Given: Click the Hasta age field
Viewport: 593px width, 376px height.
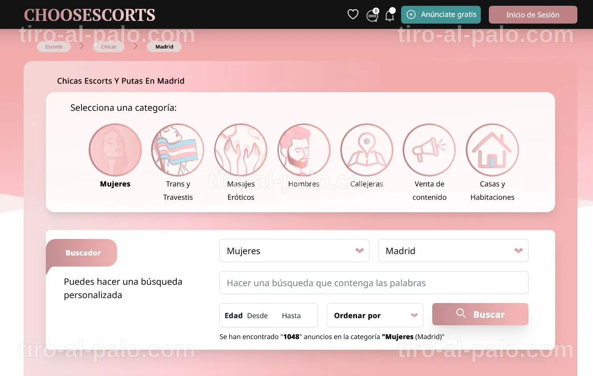Looking at the screenshot, I should click(291, 315).
